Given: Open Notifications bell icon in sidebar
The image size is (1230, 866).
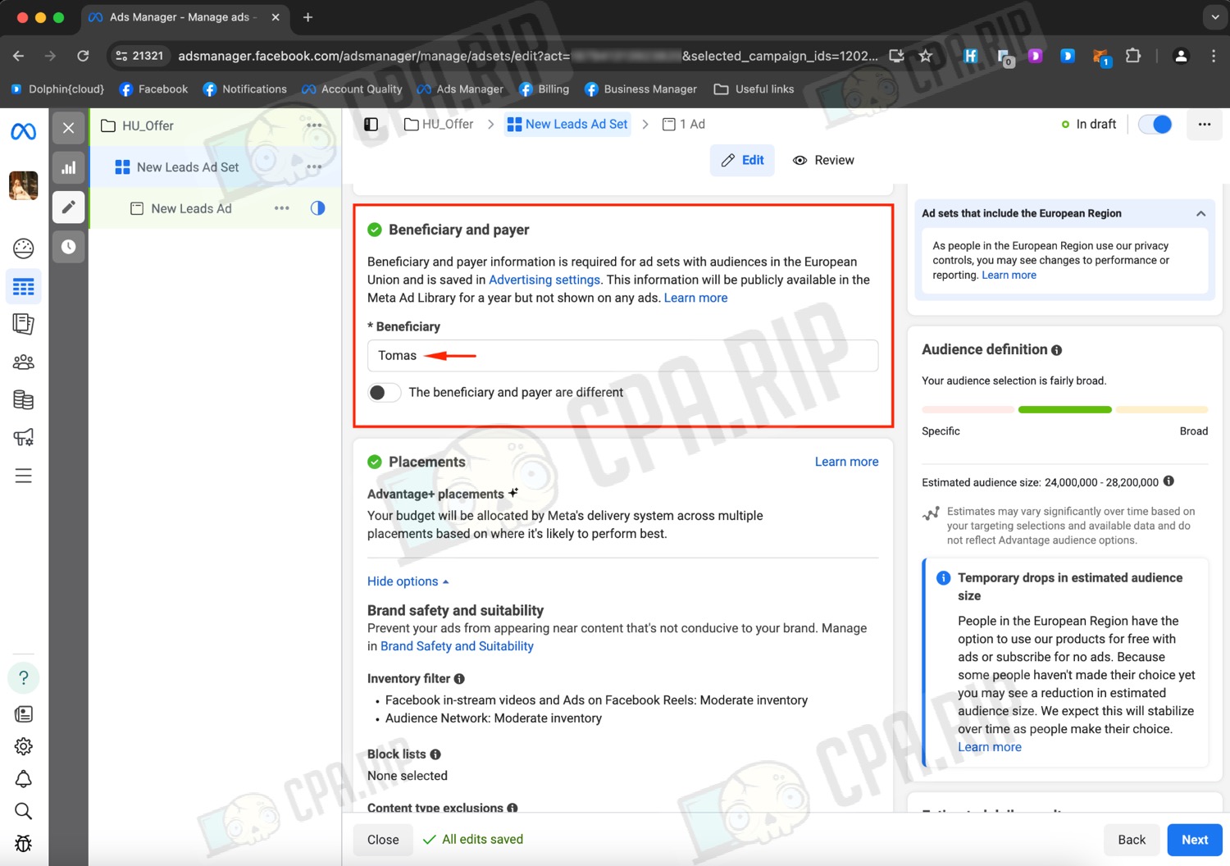Looking at the screenshot, I should pos(23,779).
